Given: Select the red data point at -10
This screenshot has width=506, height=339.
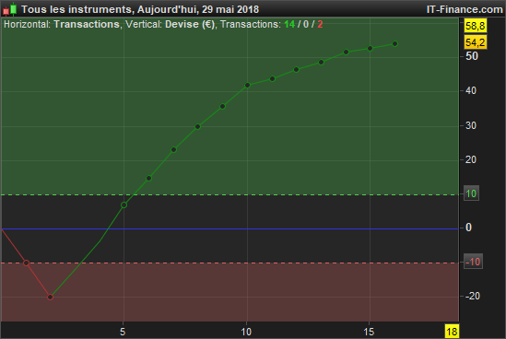Looking at the screenshot, I should [27, 263].
